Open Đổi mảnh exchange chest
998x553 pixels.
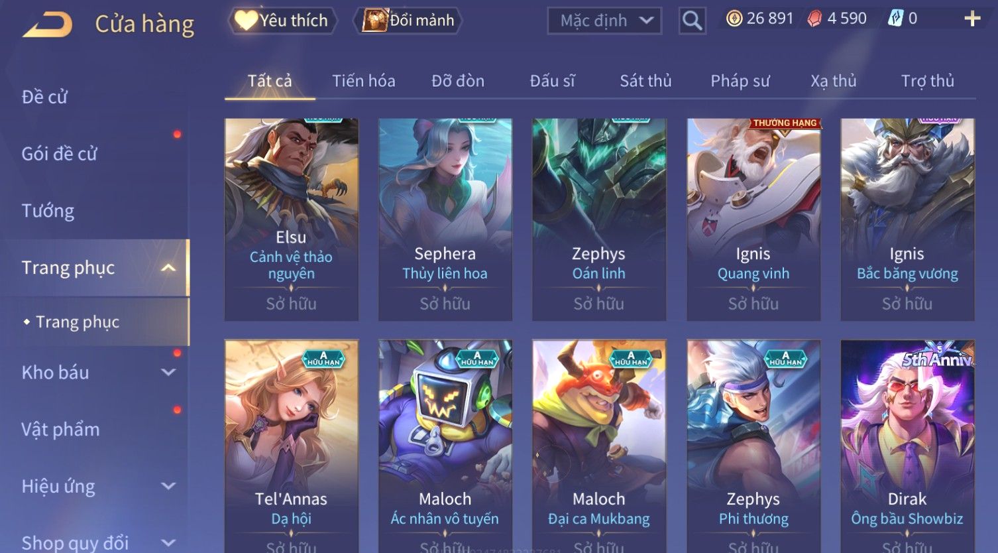pos(409,21)
